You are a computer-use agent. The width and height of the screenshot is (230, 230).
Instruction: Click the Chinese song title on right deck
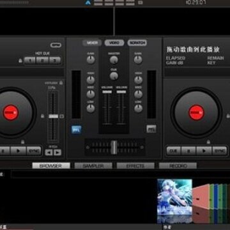[x=193, y=49]
